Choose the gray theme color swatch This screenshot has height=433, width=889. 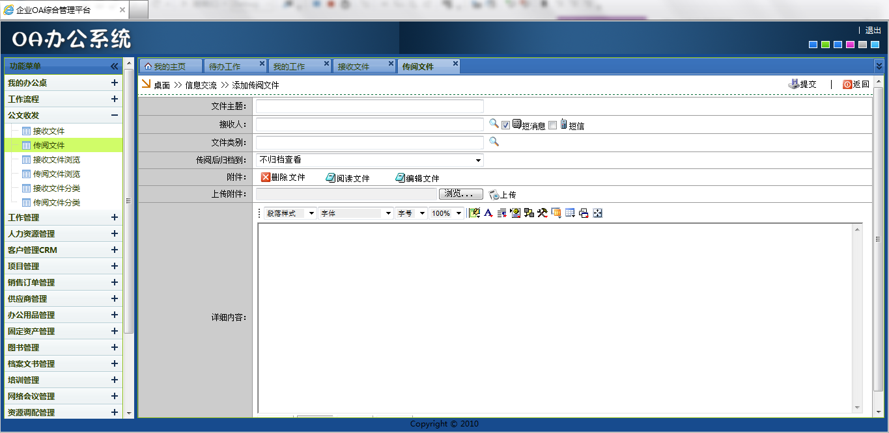862,44
